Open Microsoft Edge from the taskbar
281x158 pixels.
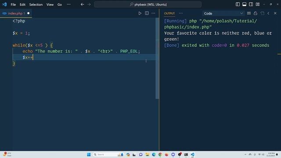click(154, 154)
